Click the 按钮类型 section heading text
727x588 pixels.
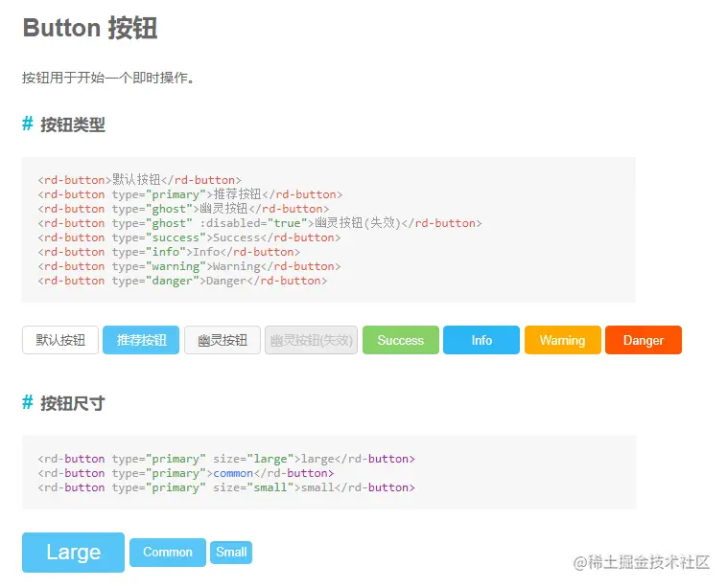[73, 124]
